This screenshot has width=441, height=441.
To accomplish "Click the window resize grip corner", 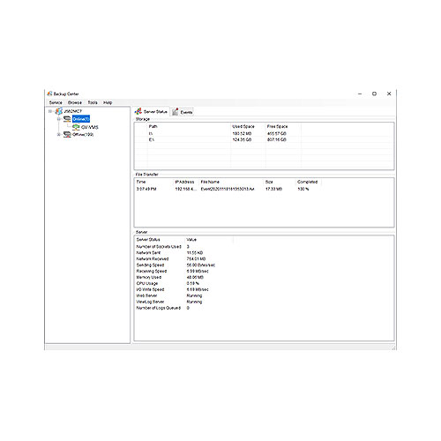I will pyautogui.click(x=393, y=348).
